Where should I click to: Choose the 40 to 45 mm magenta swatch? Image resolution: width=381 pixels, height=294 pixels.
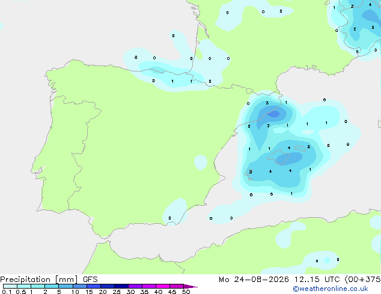coord(163,286)
